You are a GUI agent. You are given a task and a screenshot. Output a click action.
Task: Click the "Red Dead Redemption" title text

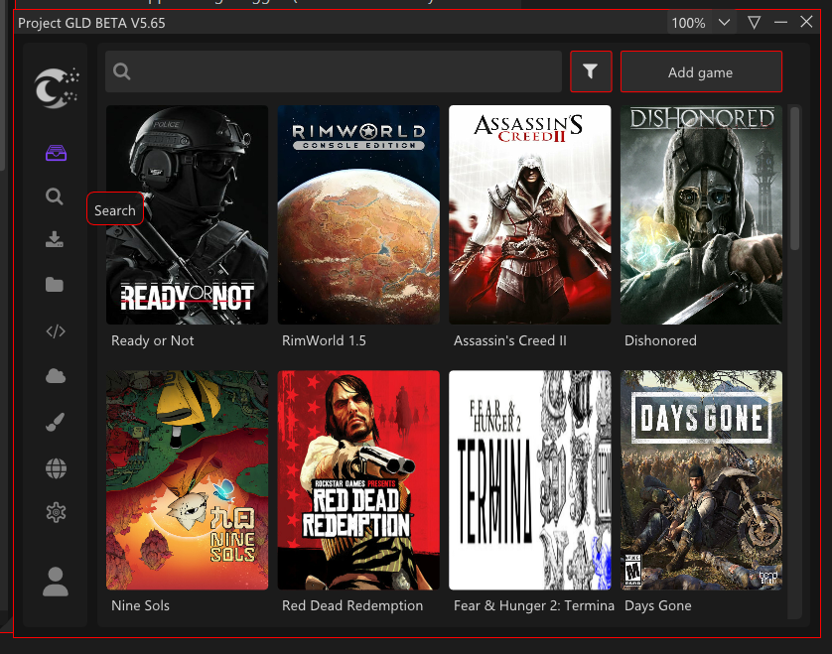pos(352,605)
